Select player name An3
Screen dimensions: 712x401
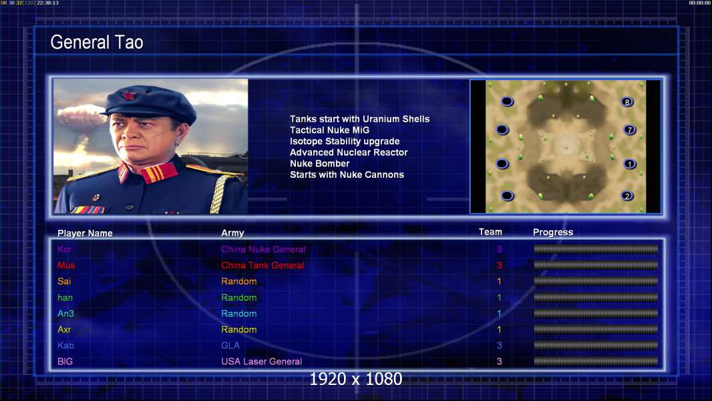pyautogui.click(x=66, y=313)
